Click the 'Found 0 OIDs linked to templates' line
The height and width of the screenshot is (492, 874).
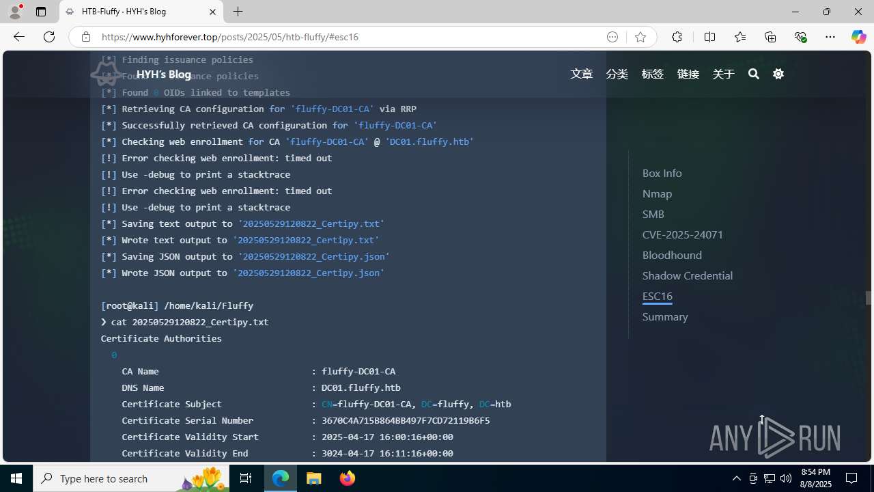point(195,92)
